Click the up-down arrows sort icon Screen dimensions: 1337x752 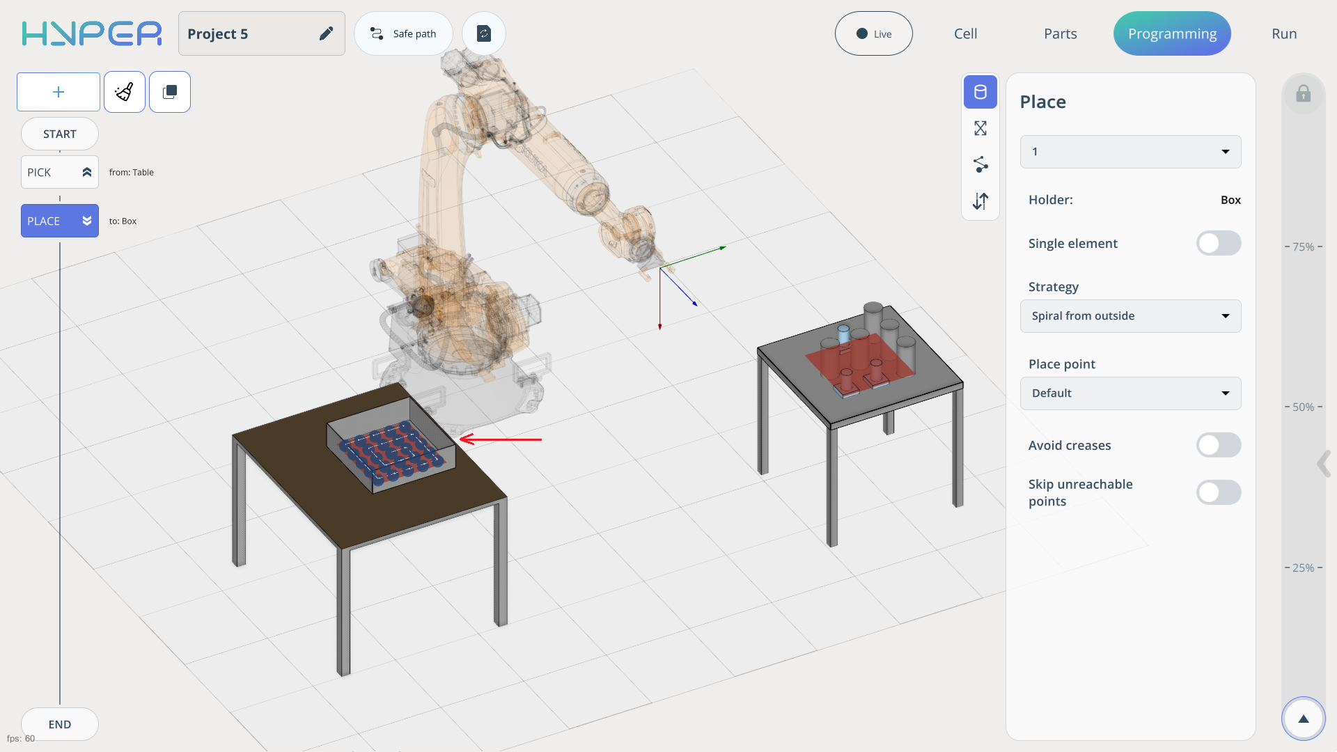point(980,201)
